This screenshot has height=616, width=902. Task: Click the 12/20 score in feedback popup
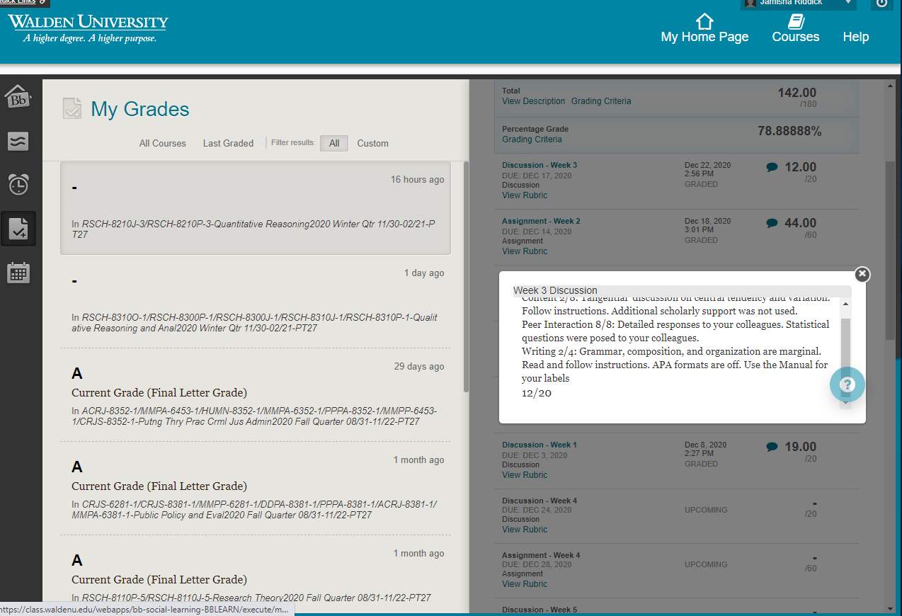pyautogui.click(x=537, y=393)
